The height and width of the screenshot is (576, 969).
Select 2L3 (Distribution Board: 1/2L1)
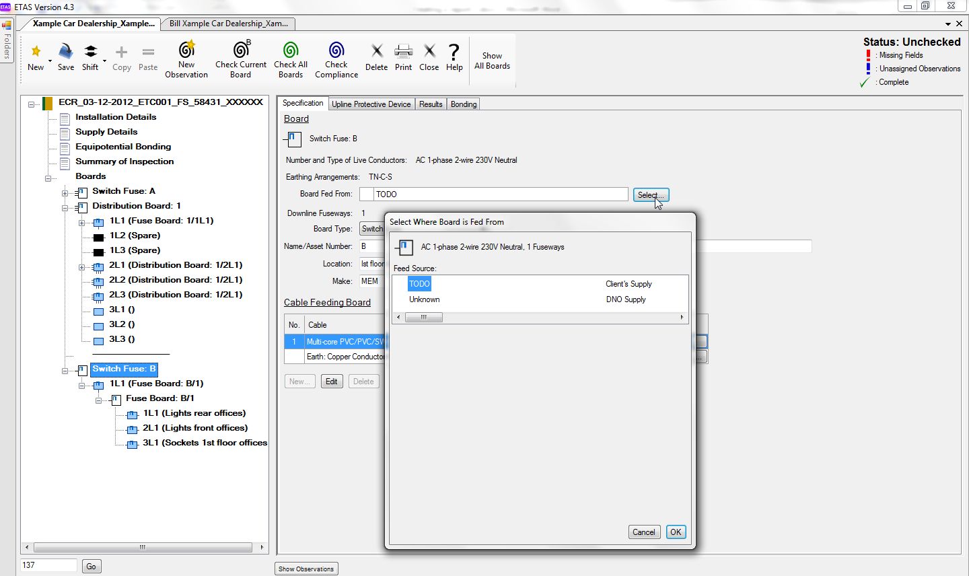tap(176, 295)
